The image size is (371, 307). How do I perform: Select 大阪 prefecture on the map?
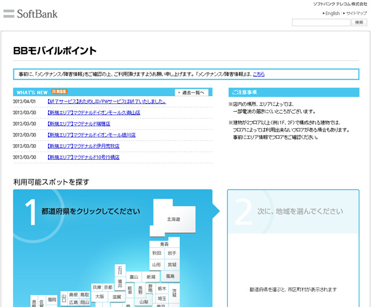coord(100,297)
